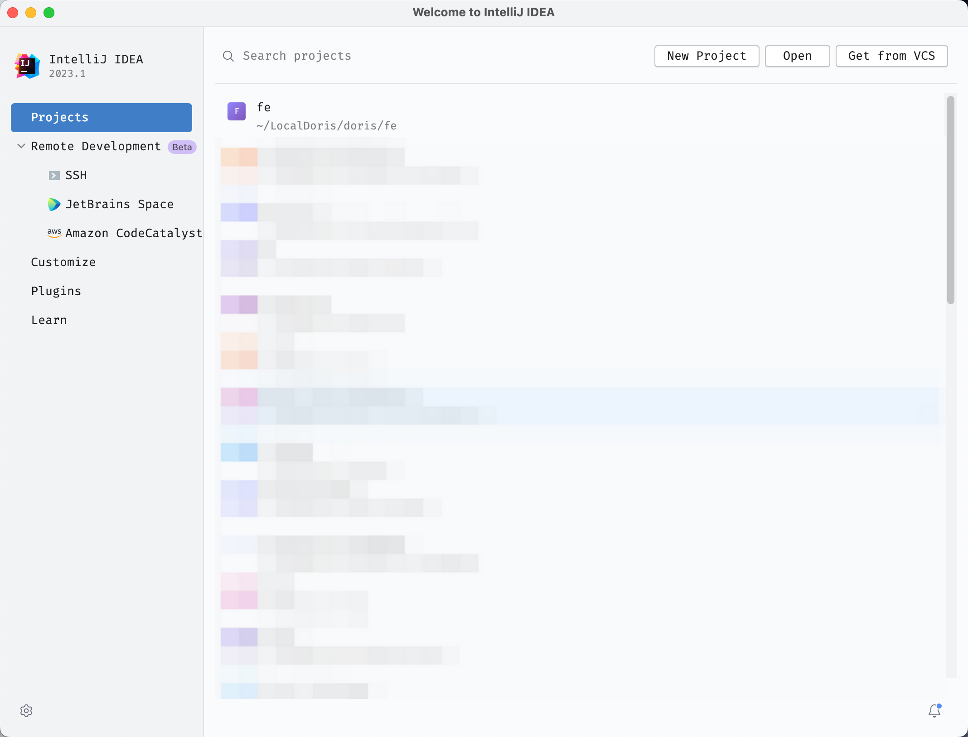Select the Projects tab
968x737 pixels.
click(x=102, y=118)
